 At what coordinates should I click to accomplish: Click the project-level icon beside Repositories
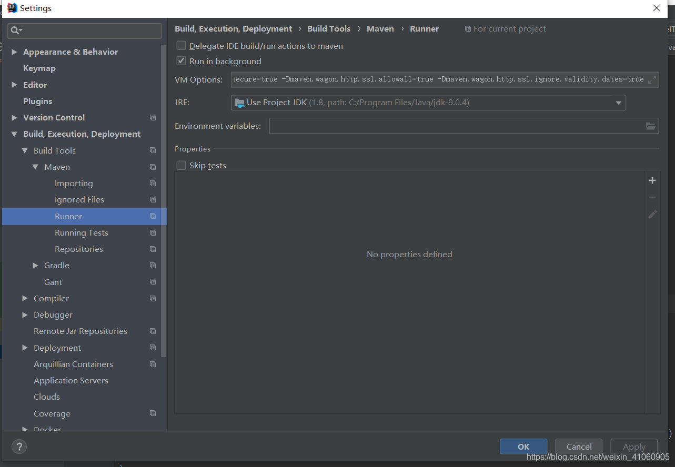click(153, 249)
